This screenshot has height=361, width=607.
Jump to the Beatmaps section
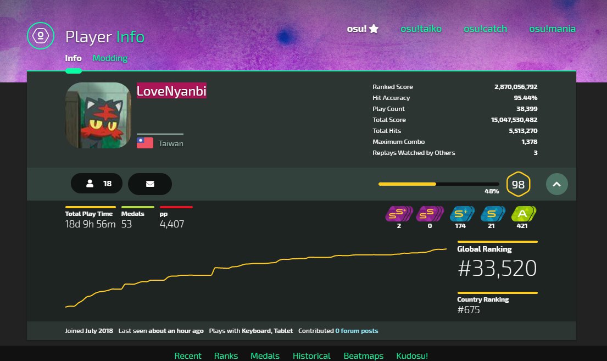point(364,356)
